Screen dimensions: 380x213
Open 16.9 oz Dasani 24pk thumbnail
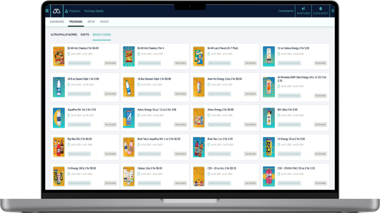click(x=59, y=87)
